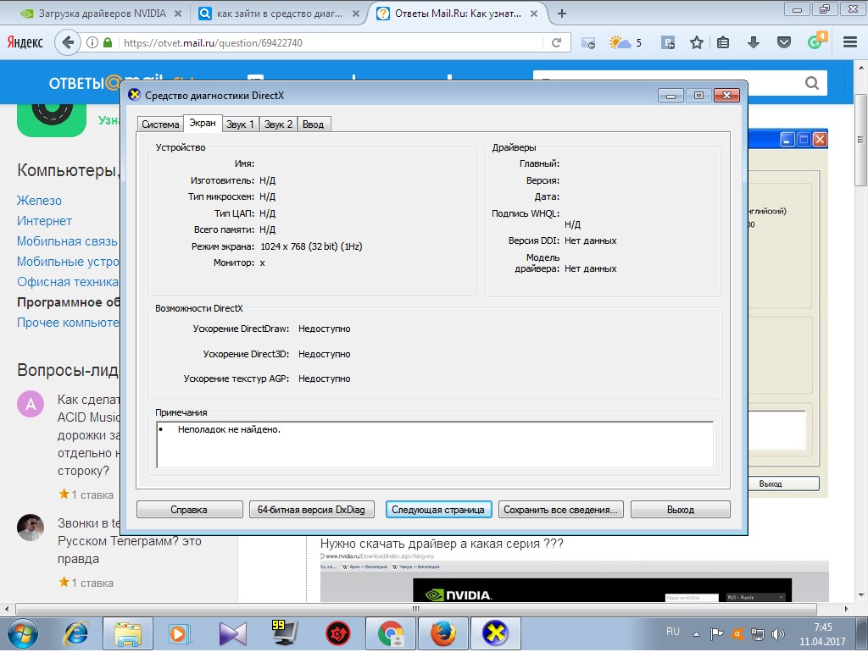The width and height of the screenshot is (868, 652).
Task: Click the browser back arrow button
Action: pos(69,42)
